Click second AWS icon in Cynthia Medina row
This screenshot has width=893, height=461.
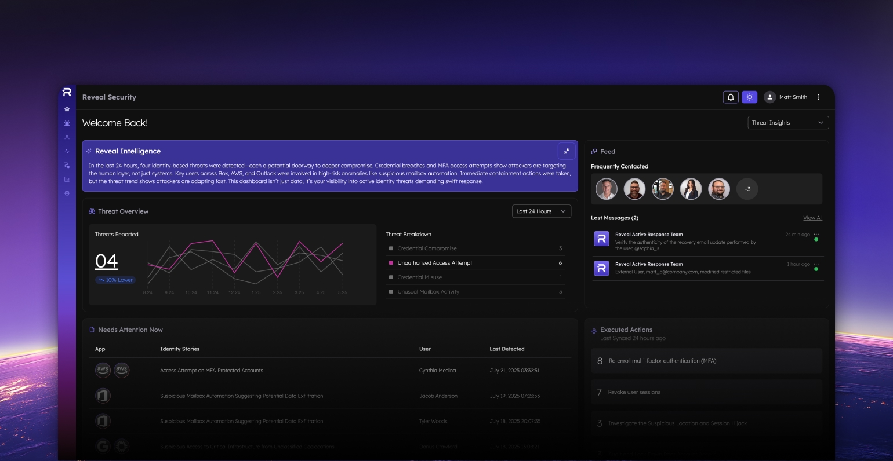click(x=121, y=370)
